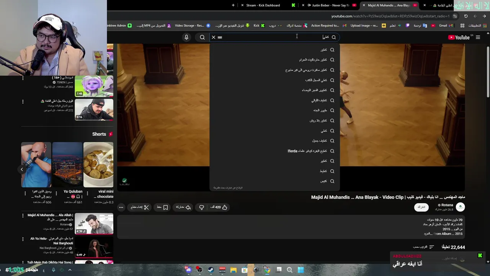Image resolution: width=490 pixels, height=276 pixels.
Task: Open the Ah Ya Helu video thumbnail
Action: tap(94, 247)
